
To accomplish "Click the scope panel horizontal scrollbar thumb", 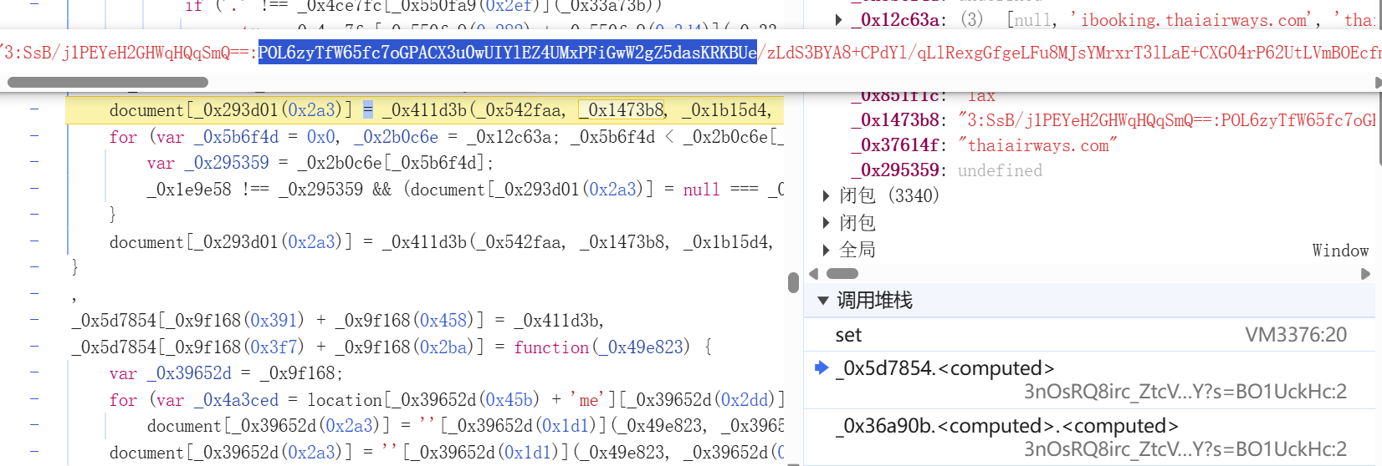I will tap(842, 274).
